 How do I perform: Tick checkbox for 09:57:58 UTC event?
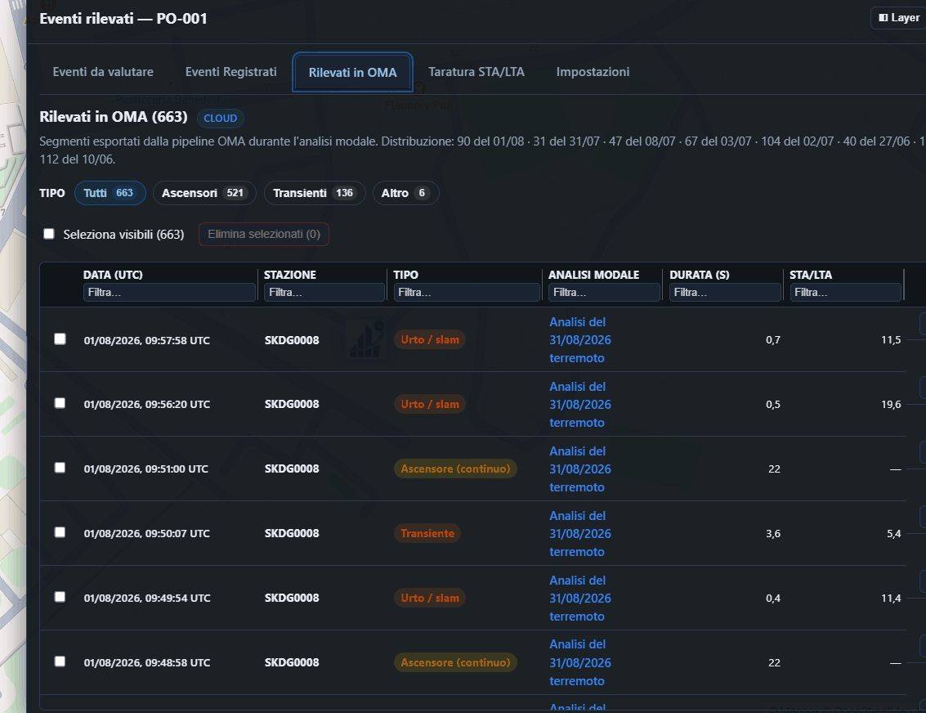[x=60, y=339]
